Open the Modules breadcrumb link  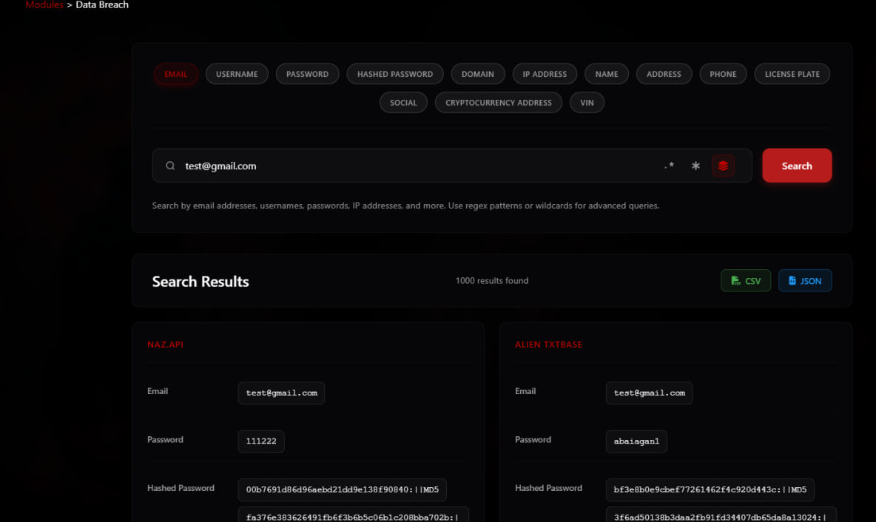[44, 5]
